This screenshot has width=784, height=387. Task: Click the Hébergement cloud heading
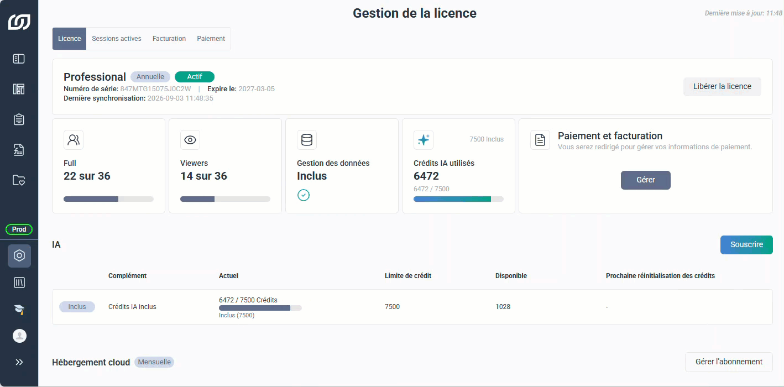pyautogui.click(x=91, y=363)
